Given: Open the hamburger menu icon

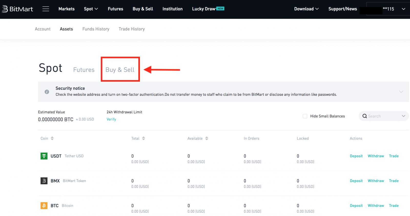Looking at the screenshot, I should [x=46, y=9].
